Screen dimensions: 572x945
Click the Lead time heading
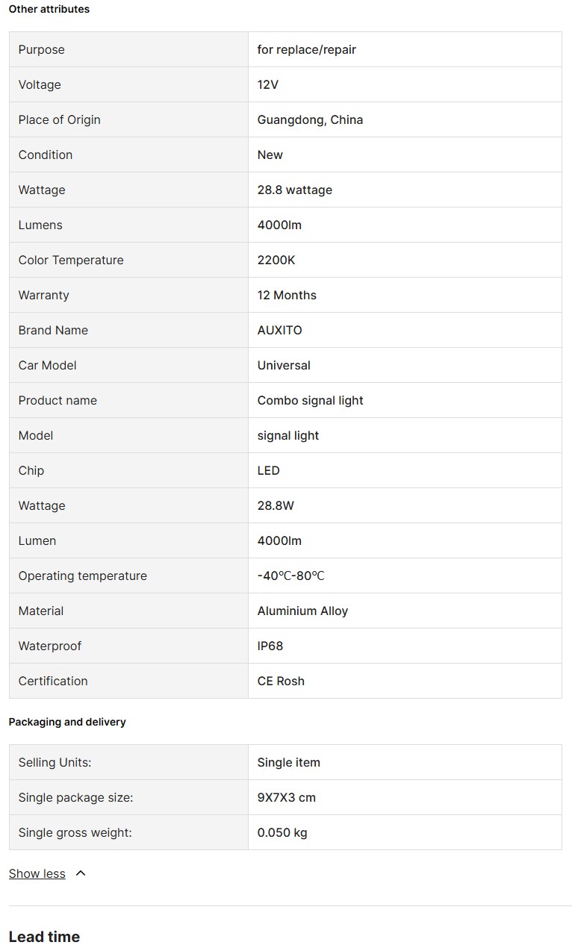(x=44, y=937)
